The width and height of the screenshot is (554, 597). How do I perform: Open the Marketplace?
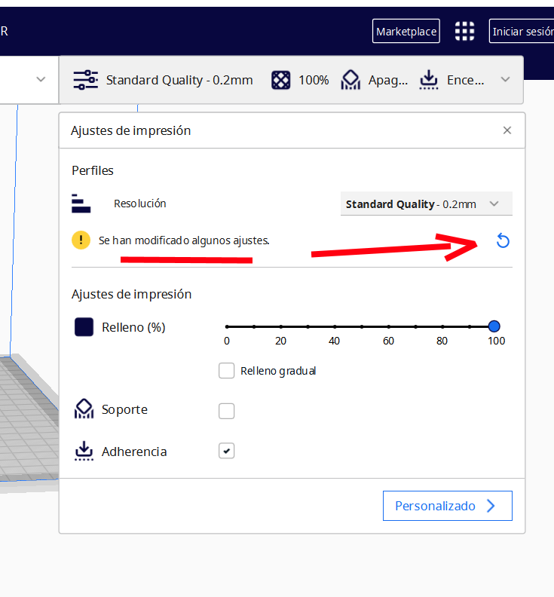point(406,31)
